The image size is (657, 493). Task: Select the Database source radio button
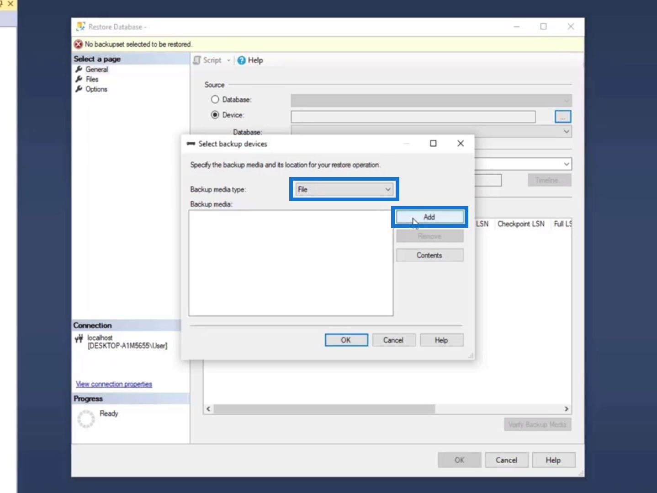pos(215,99)
